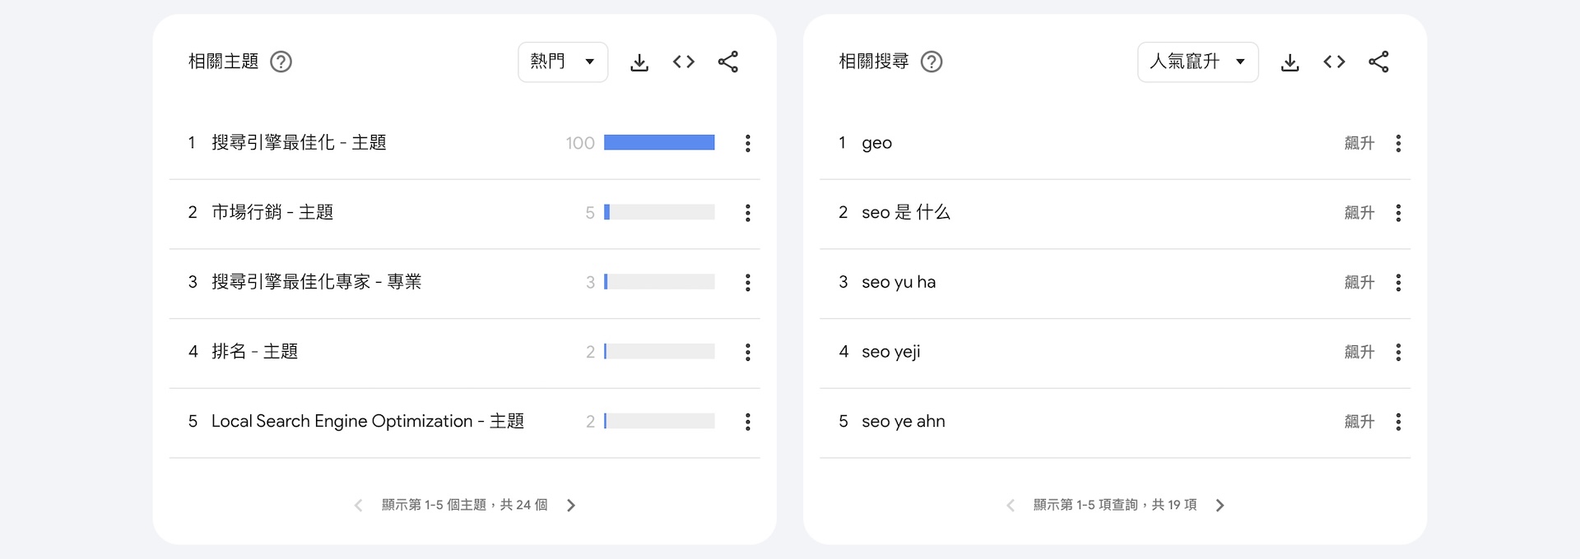This screenshot has width=1580, height=559.
Task: Show help info for 相關搜尋
Action: (x=932, y=62)
